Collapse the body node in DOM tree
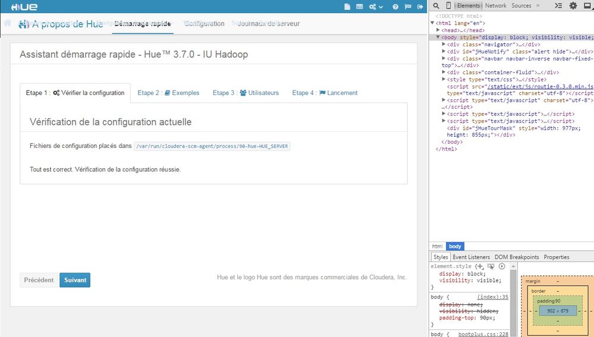 click(438, 37)
